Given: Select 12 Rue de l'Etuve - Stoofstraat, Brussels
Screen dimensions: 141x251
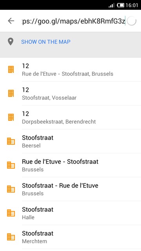Looking at the screenshot, I should [70, 69].
